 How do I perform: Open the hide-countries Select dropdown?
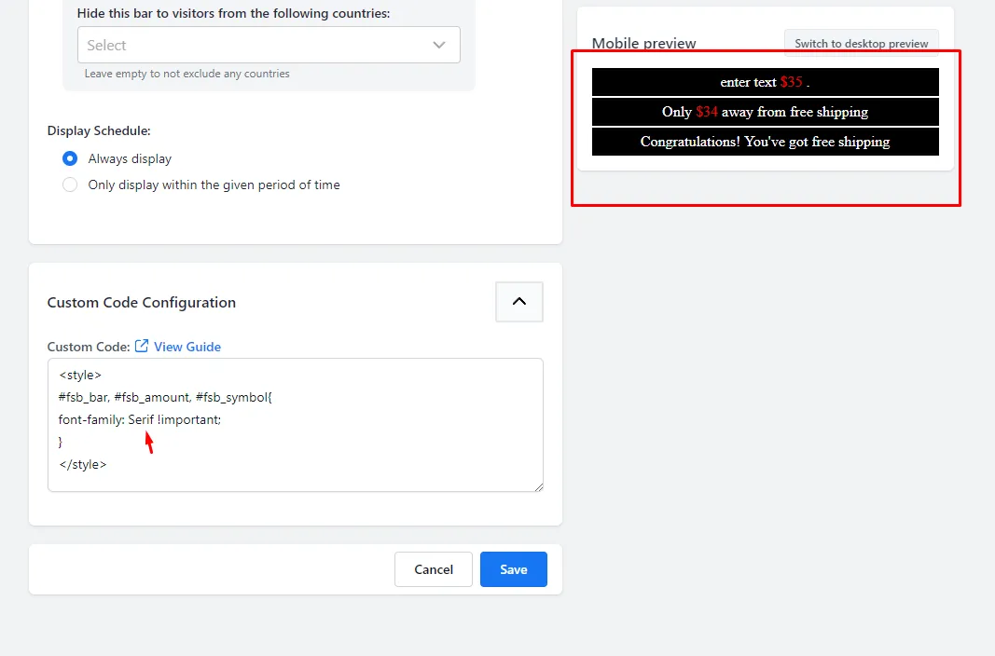pyautogui.click(x=269, y=45)
